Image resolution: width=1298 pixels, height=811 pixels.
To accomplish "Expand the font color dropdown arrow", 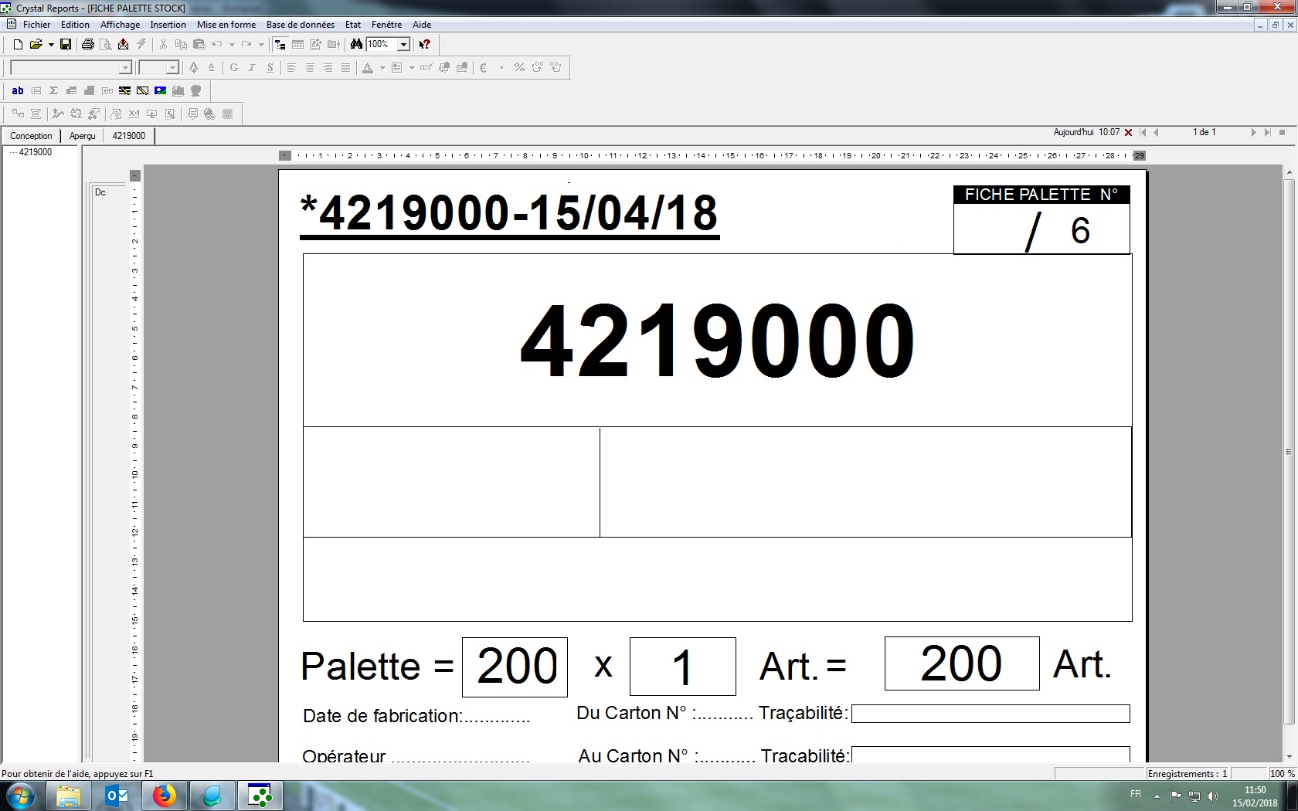I will [x=382, y=68].
